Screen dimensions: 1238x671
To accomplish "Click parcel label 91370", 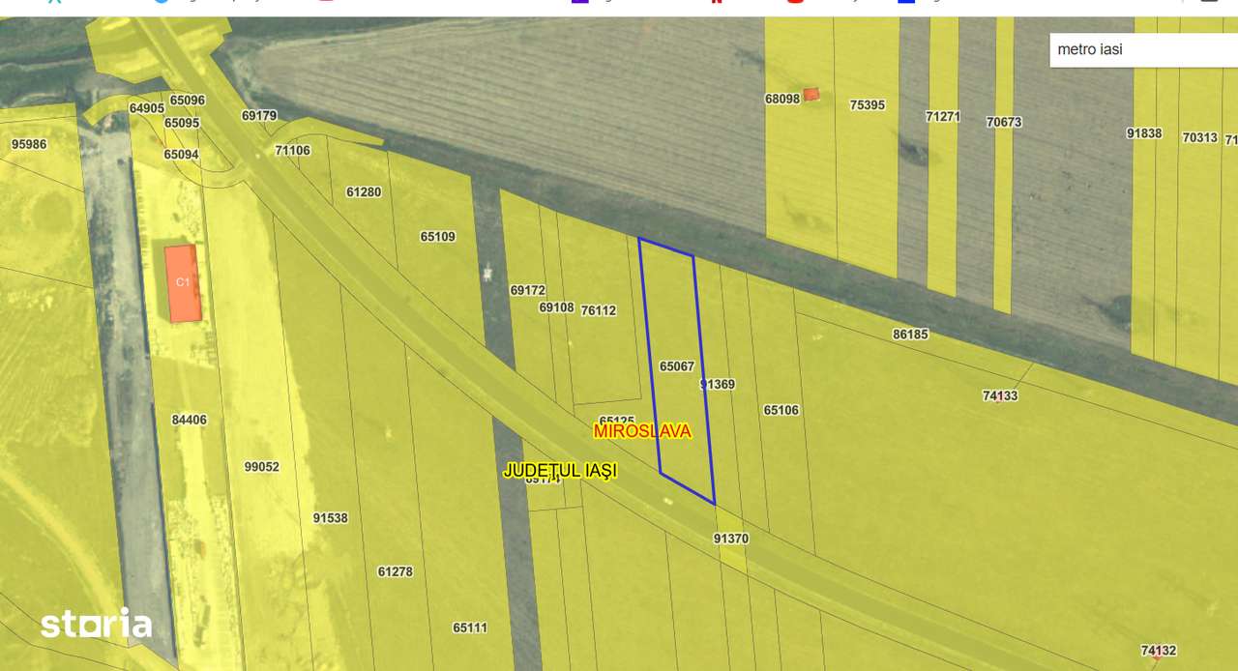I will (731, 539).
